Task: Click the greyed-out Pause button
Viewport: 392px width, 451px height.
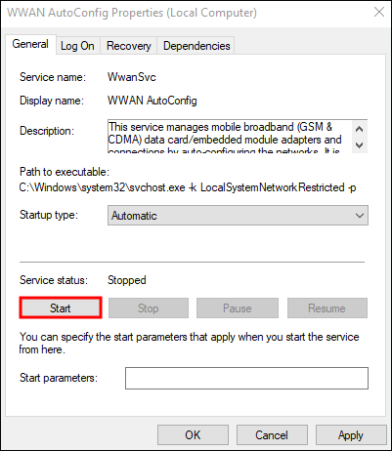Action: pyautogui.click(x=238, y=307)
